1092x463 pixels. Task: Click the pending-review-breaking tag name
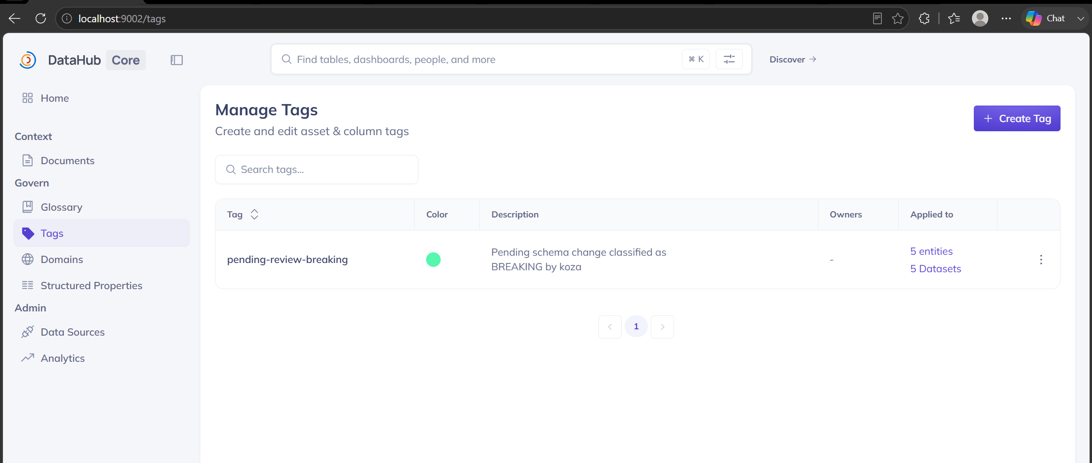tap(288, 260)
